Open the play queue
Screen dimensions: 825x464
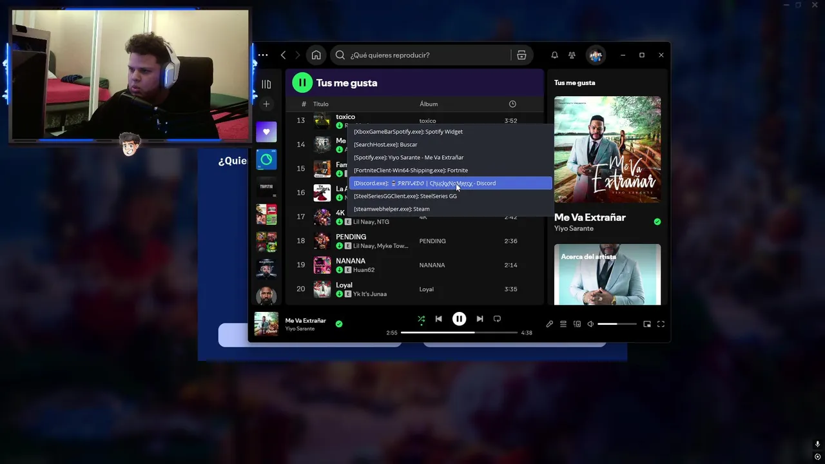563,324
